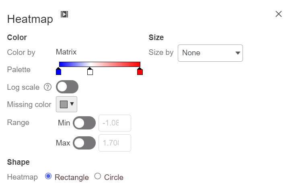Expand the Size by dropdown
The width and height of the screenshot is (292, 192).
click(210, 53)
